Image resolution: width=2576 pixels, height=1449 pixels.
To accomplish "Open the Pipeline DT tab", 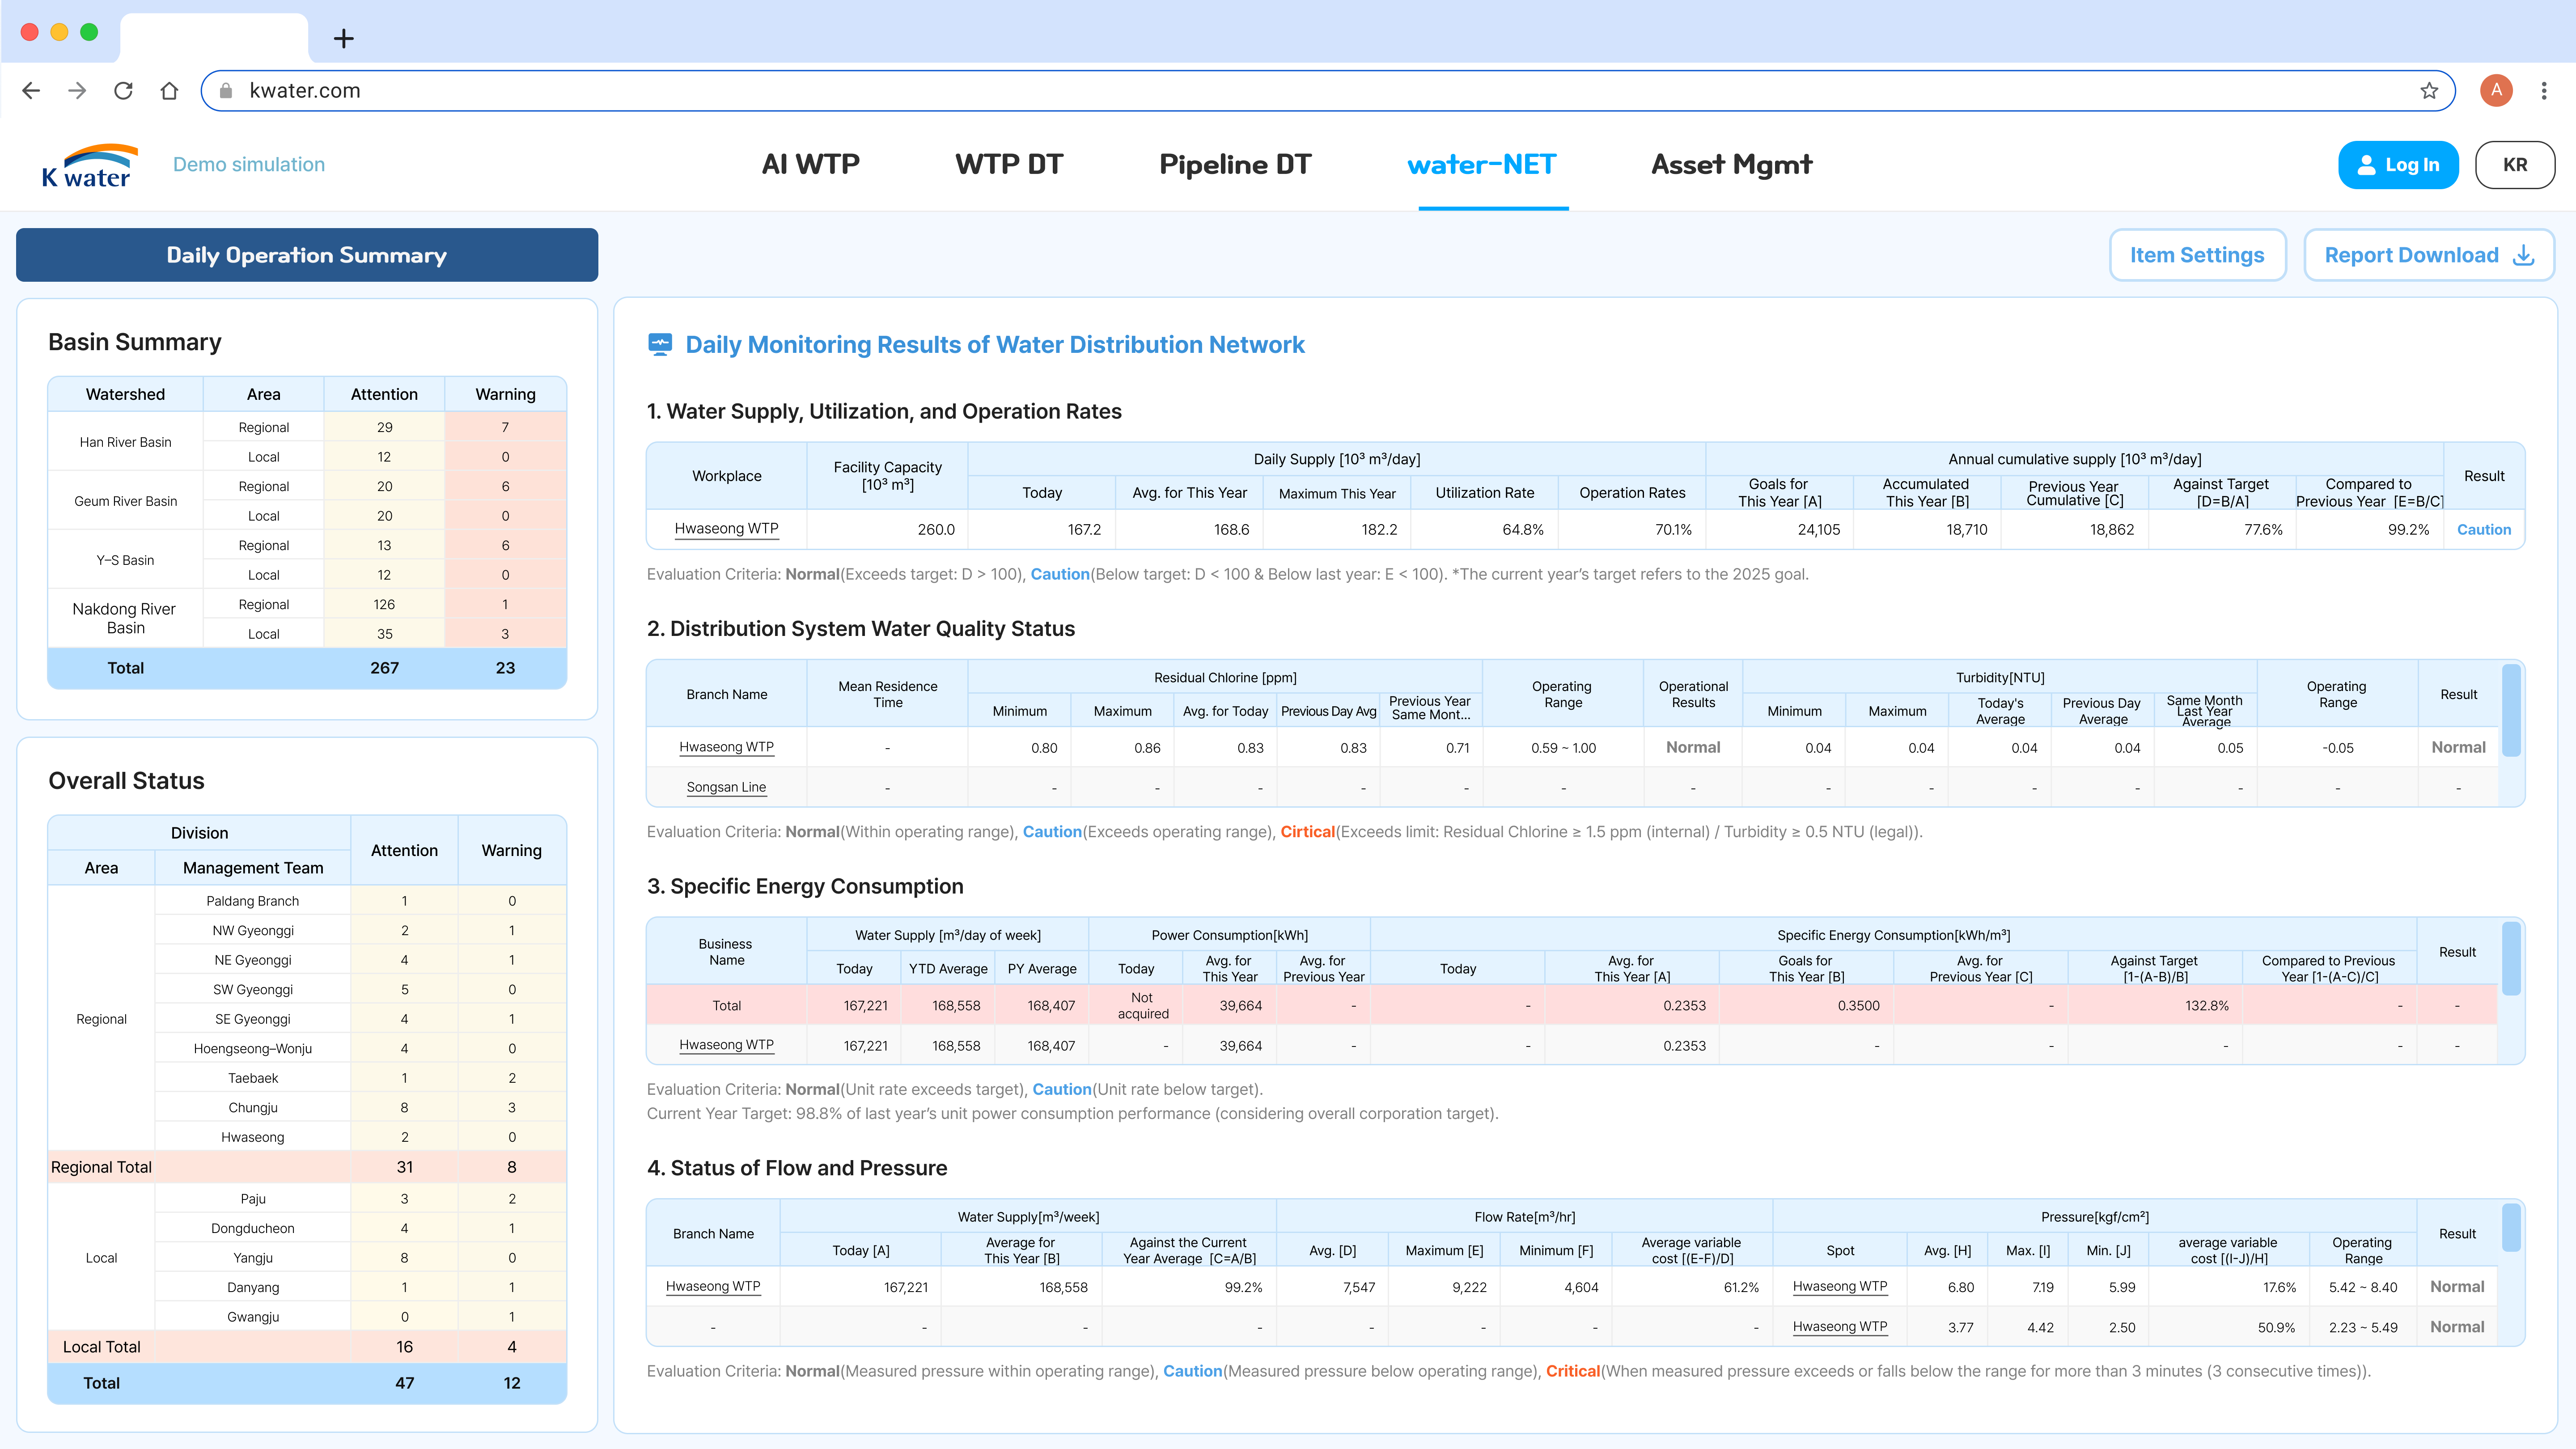I will point(1235,165).
